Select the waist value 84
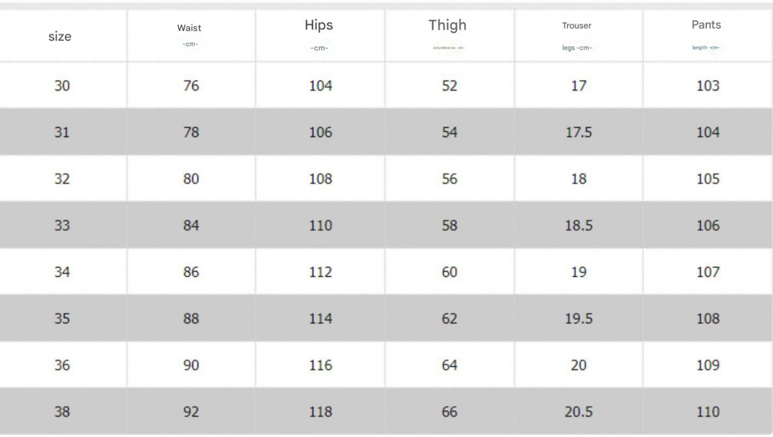This screenshot has width=773, height=437. point(191,226)
